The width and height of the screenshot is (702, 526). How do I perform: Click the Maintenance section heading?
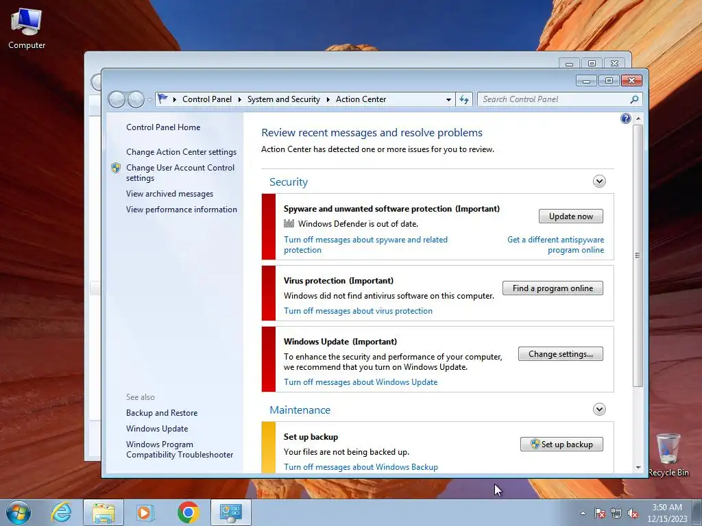click(x=300, y=410)
